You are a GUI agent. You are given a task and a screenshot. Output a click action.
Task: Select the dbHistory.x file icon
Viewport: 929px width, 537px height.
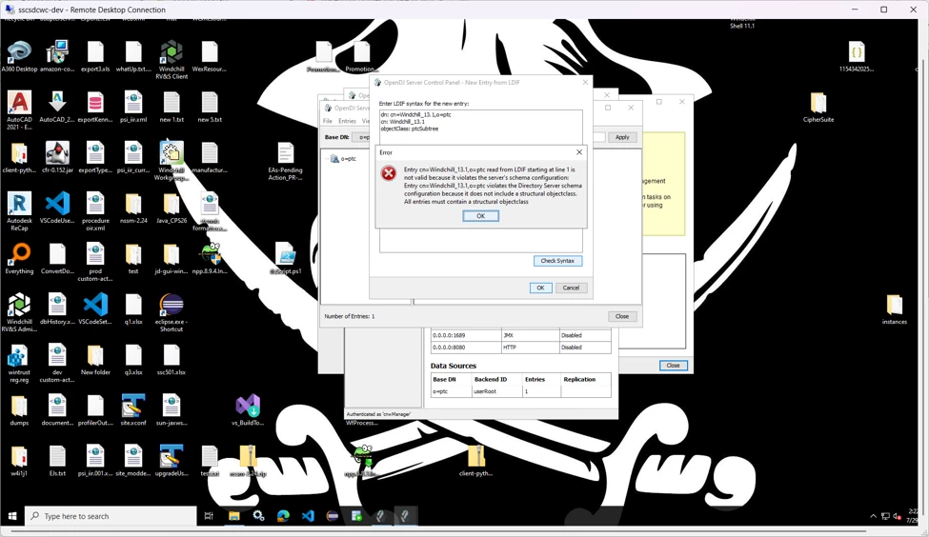(57, 309)
